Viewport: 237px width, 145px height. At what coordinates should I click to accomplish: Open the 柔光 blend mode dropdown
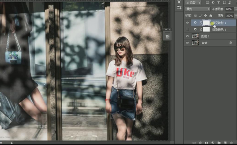click(197, 9)
